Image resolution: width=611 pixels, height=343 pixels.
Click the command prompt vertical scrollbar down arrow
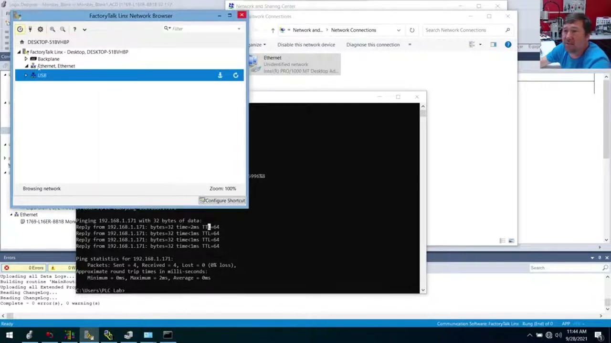click(x=422, y=290)
